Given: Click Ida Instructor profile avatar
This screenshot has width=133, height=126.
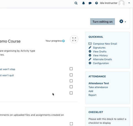Looking at the screenshot, I should 122,3.
